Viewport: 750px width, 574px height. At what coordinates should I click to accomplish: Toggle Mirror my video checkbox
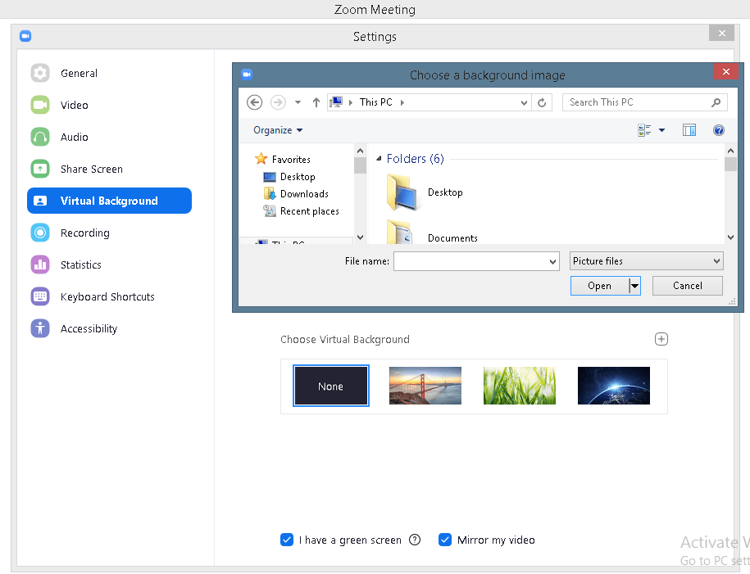point(445,540)
